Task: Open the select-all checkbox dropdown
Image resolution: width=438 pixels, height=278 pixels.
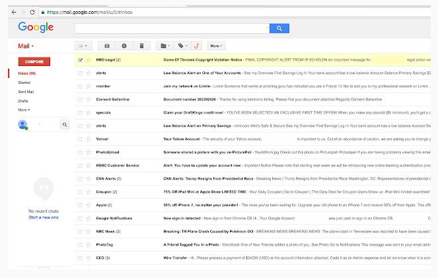Action: pyautogui.click(x=83, y=46)
